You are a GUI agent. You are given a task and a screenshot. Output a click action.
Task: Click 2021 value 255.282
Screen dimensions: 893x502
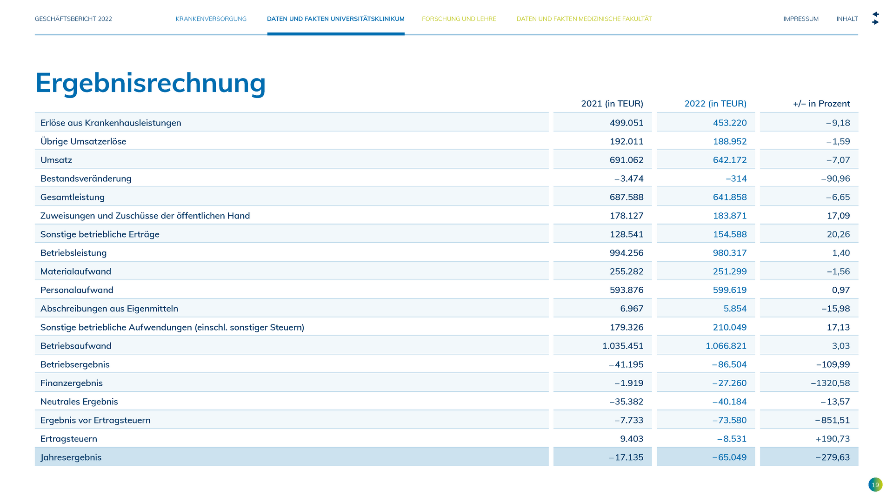[x=626, y=271]
